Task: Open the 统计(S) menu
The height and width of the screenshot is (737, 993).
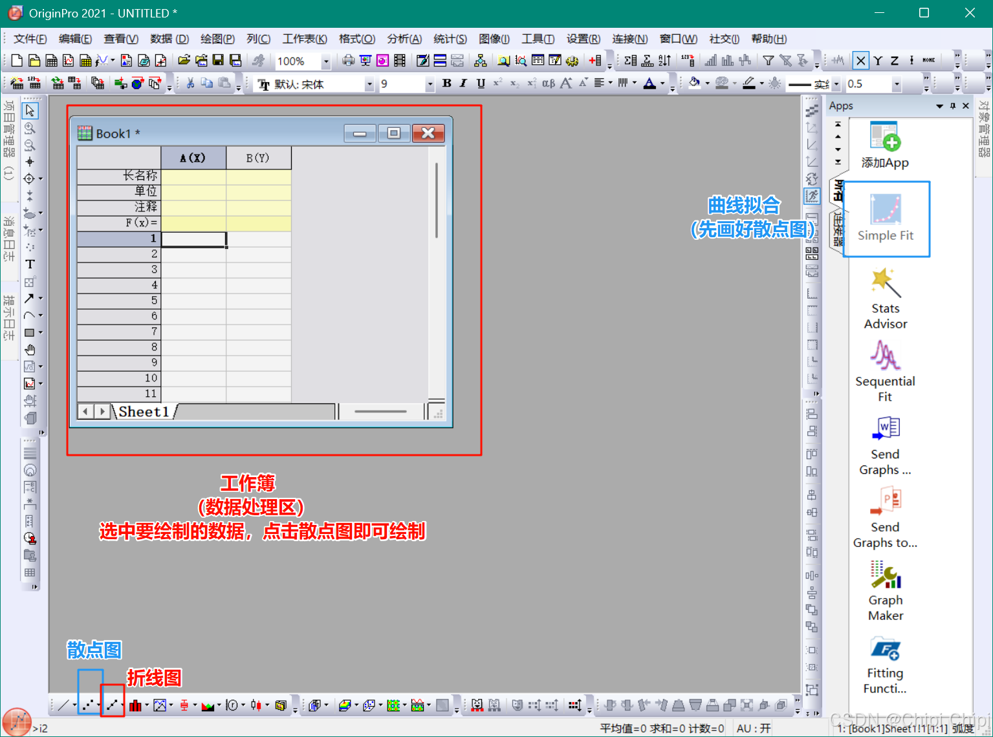Action: (x=450, y=39)
